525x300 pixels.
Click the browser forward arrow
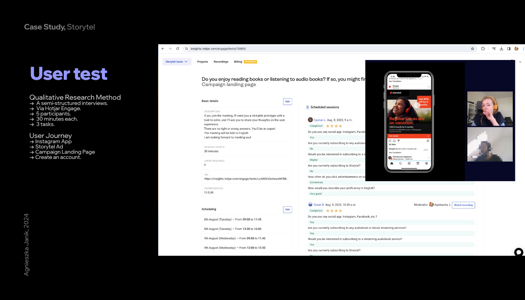[170, 49]
